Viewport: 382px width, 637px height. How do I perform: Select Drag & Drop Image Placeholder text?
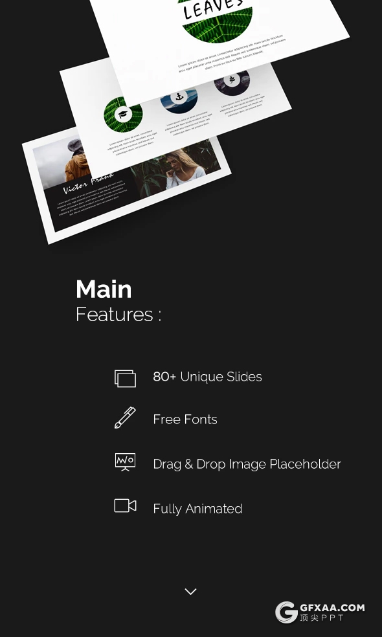247,464
